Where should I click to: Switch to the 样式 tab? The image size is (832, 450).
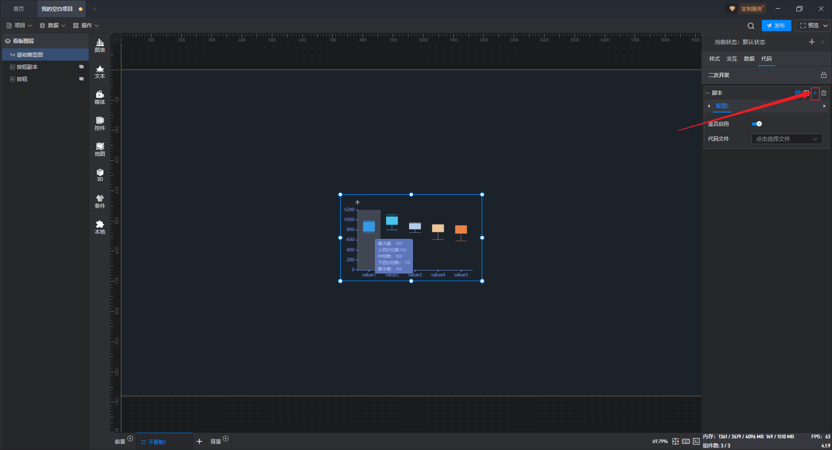[714, 59]
